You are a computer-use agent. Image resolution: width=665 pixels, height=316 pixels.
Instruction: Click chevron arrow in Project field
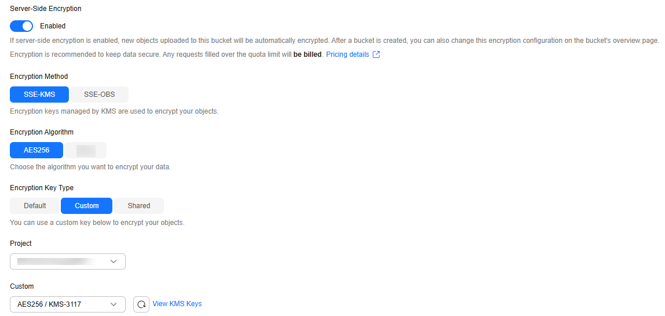tap(113, 261)
